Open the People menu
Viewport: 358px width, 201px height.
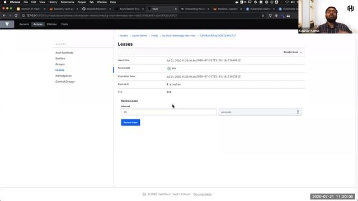82,2
